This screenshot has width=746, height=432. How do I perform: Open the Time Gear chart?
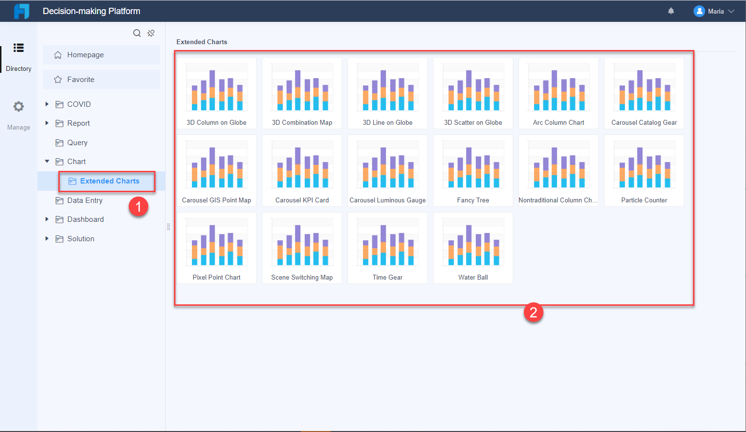pyautogui.click(x=388, y=248)
